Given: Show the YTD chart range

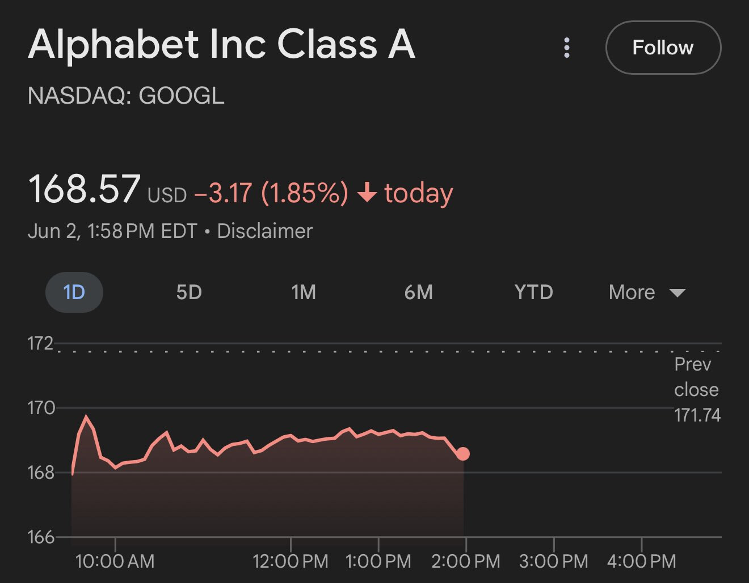Looking at the screenshot, I should 533,292.
